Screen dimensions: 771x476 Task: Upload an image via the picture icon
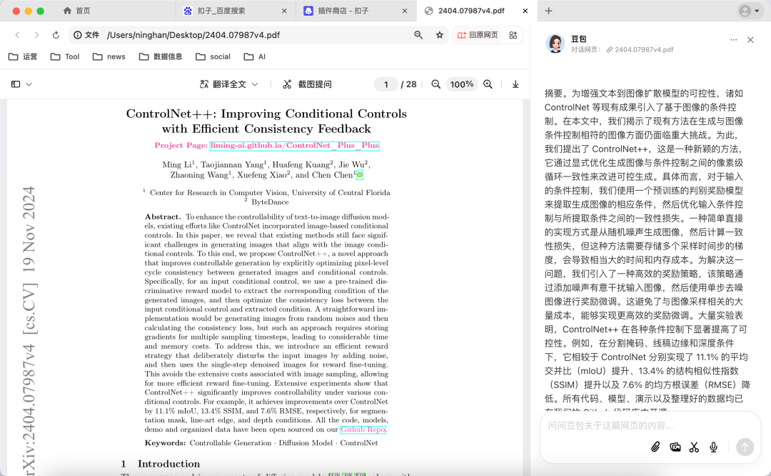click(x=675, y=447)
